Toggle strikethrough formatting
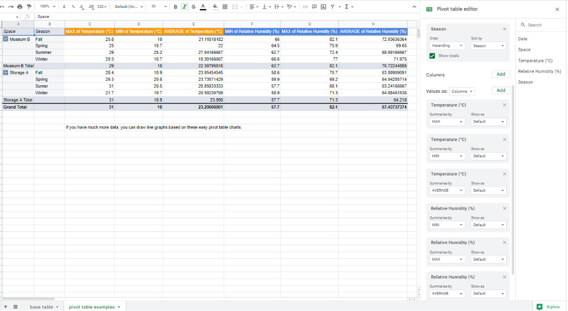This screenshot has width=568, height=311. (x=194, y=6)
